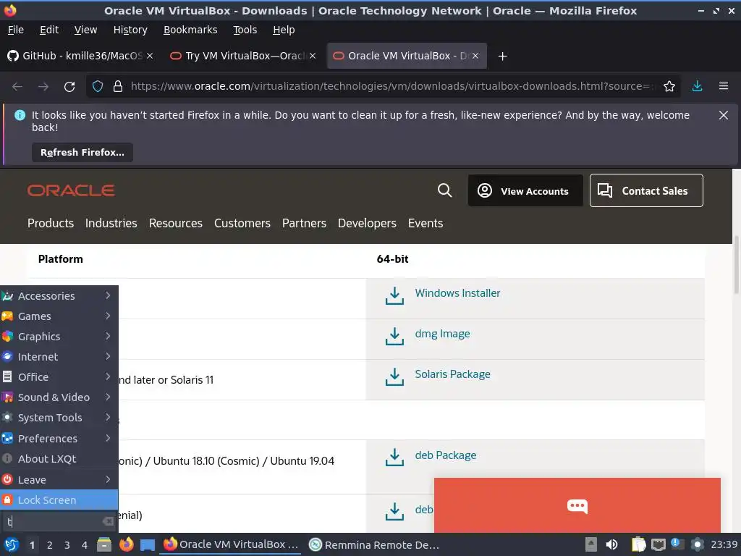Click the View Accounts button
The image size is (741, 556).
click(525, 190)
